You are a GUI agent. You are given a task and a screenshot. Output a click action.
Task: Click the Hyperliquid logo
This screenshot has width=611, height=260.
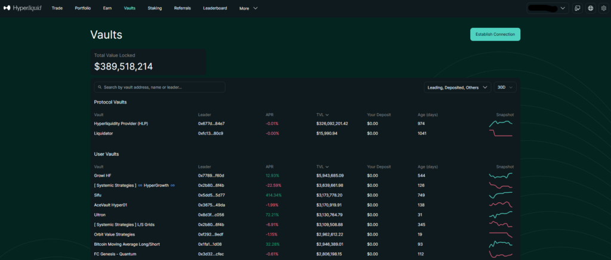coord(23,8)
